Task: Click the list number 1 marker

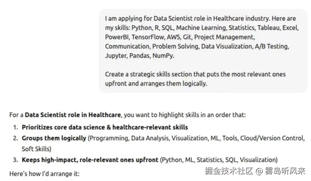Action: pos(15,127)
